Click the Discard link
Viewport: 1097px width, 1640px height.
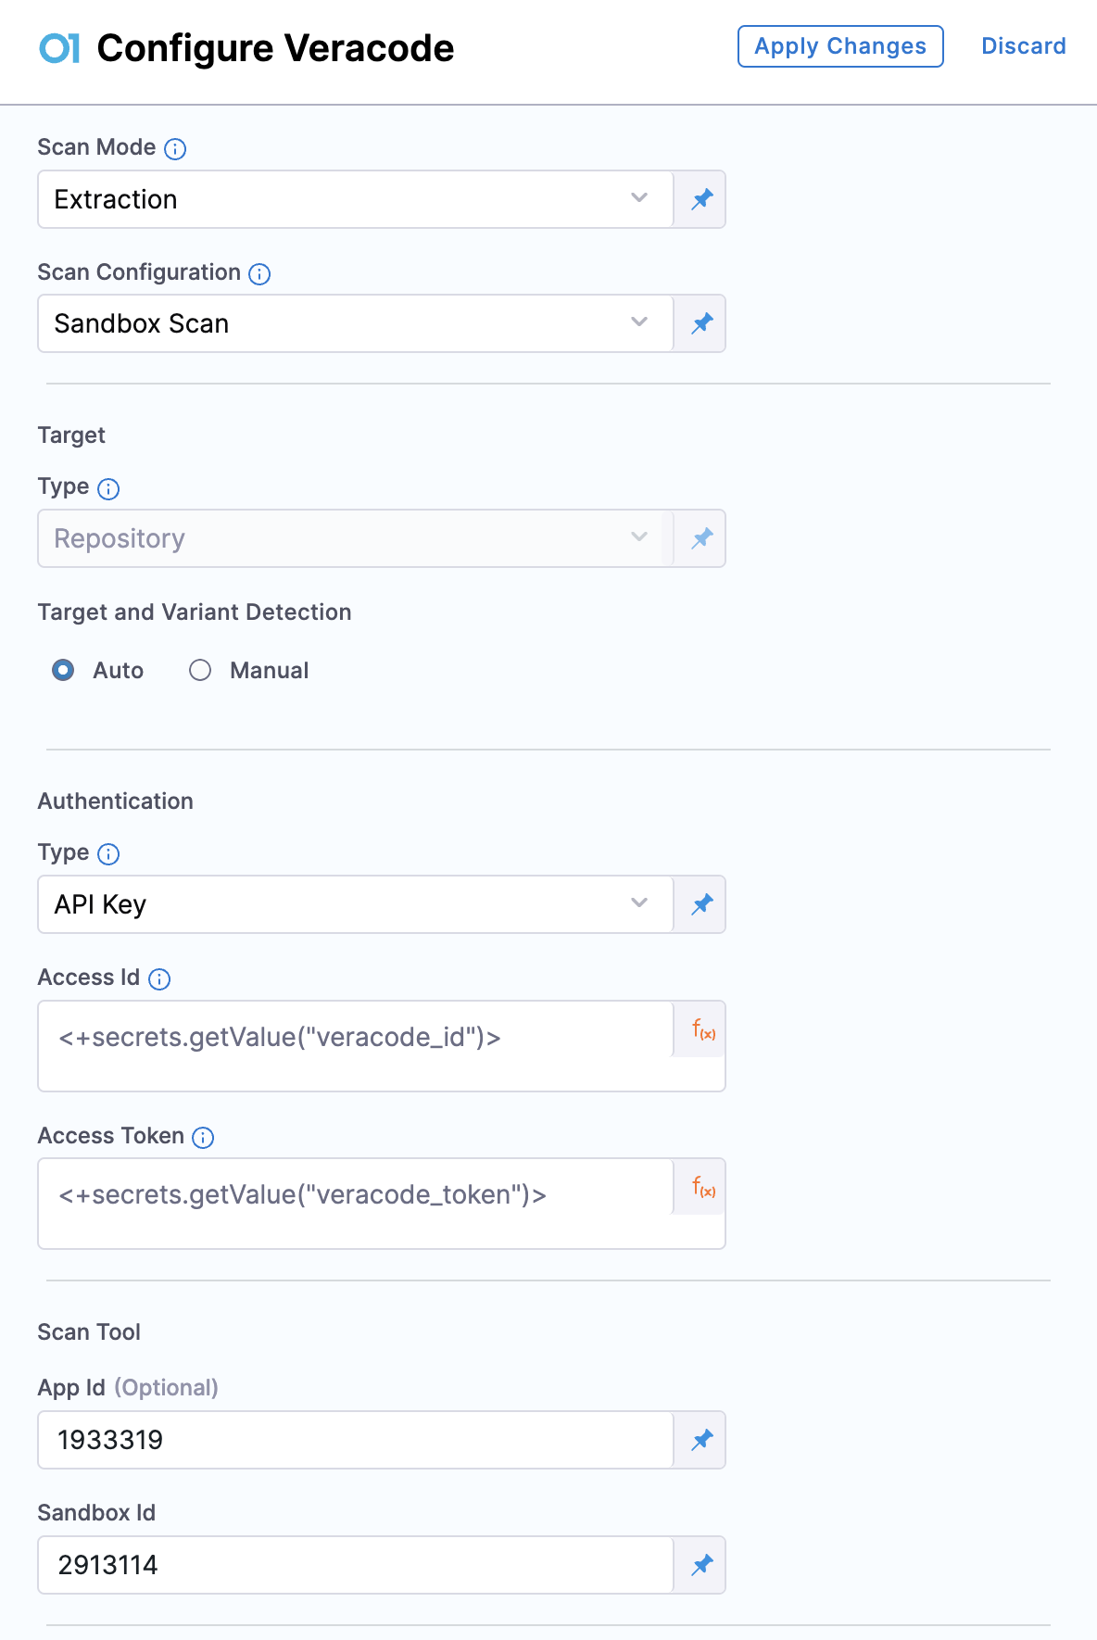pyautogui.click(x=1023, y=46)
